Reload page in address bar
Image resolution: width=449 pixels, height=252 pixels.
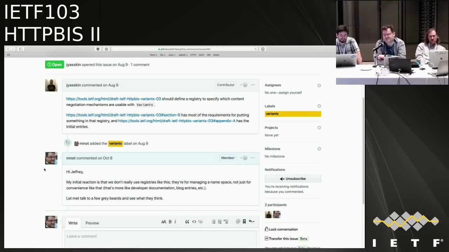pos(255,49)
